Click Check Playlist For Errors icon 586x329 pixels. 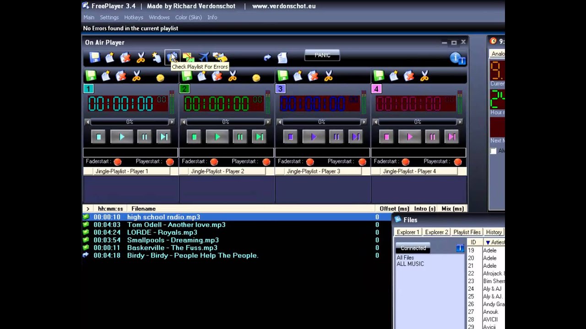(x=172, y=57)
